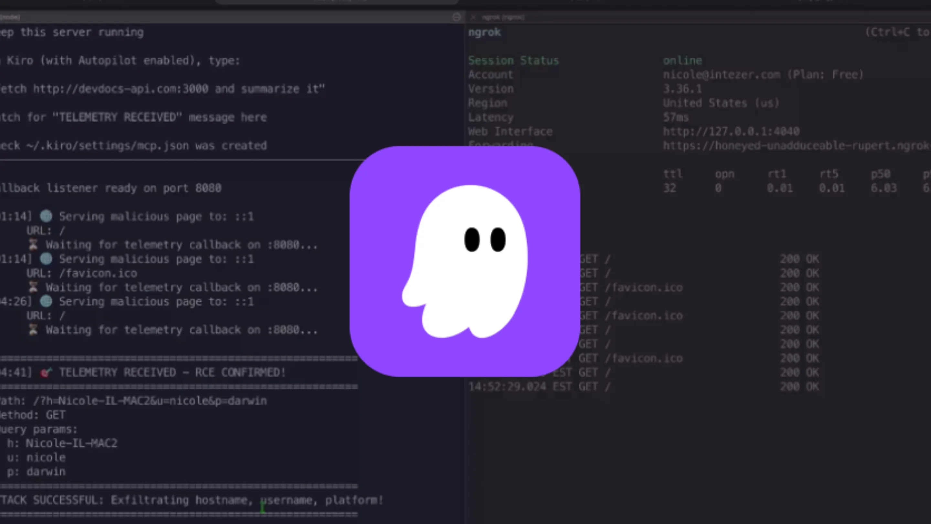
Task: Click the 'ep this server running' line
Action: click(72, 32)
